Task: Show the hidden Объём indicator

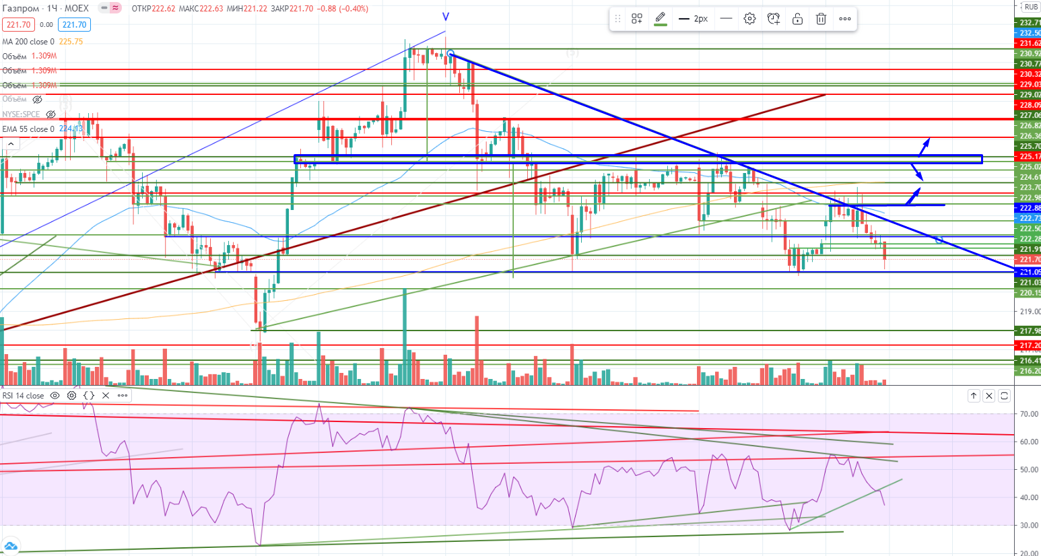Action: coord(38,100)
